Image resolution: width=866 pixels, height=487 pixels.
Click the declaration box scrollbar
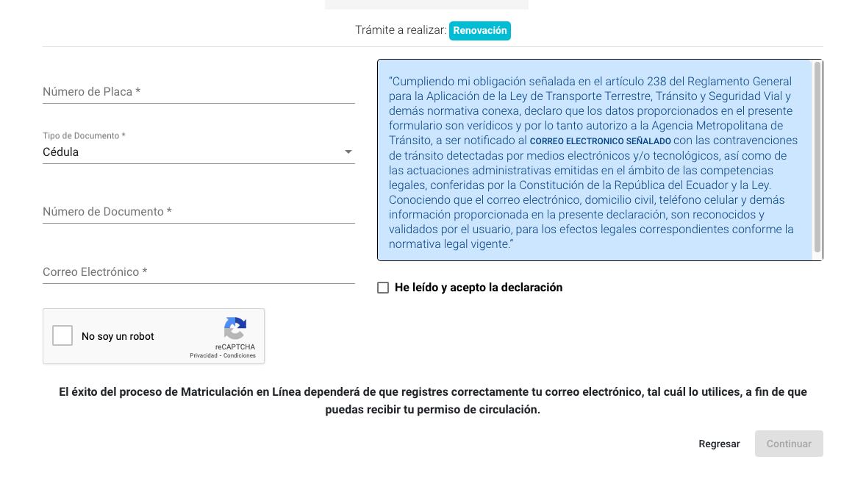(x=817, y=157)
